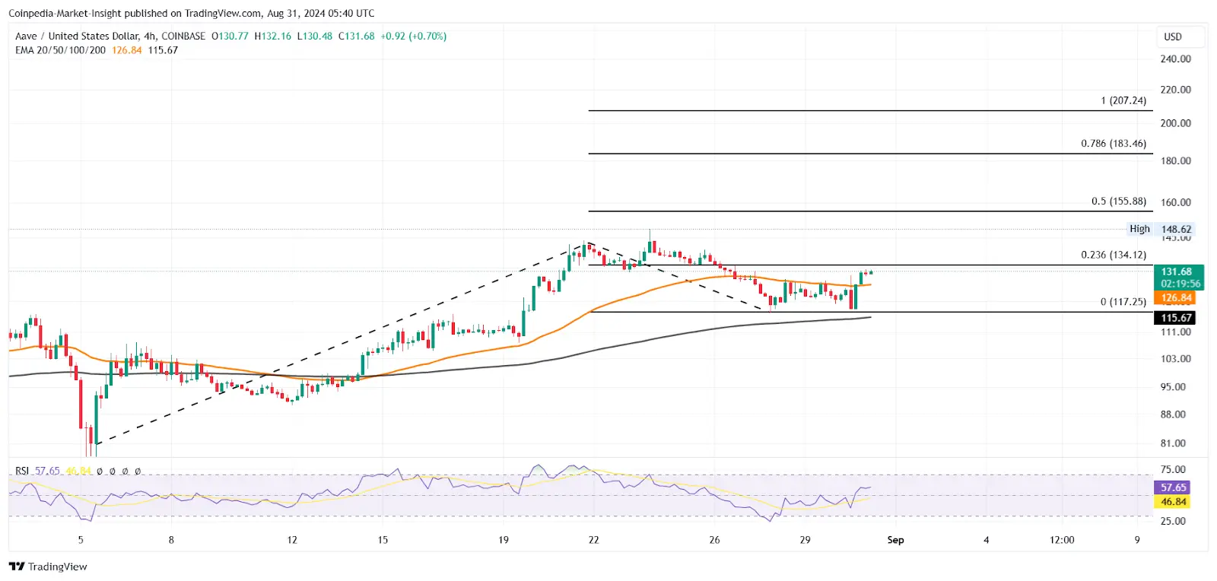The height and width of the screenshot is (581, 1217).
Task: Click the 75.00 RSI scale label
Action: click(1174, 469)
